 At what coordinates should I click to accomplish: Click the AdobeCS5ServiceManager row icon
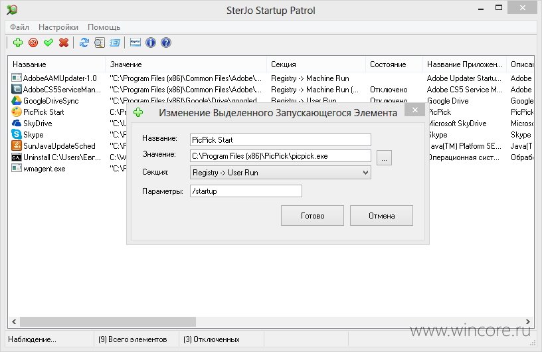pyautogui.click(x=16, y=89)
